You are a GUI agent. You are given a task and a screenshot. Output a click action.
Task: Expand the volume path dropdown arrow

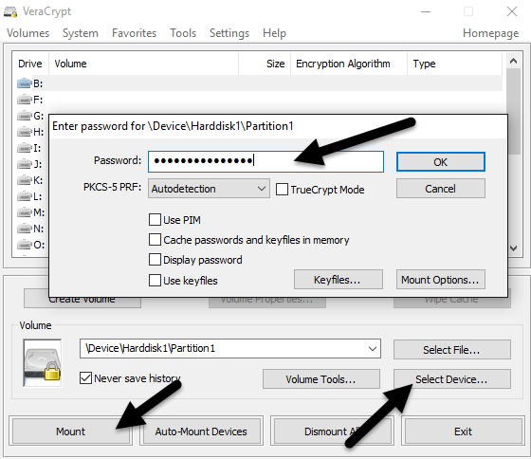[x=372, y=349]
